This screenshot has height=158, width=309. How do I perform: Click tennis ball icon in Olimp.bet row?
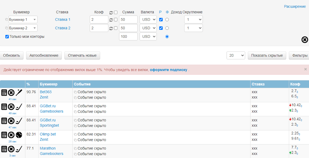click(19, 135)
